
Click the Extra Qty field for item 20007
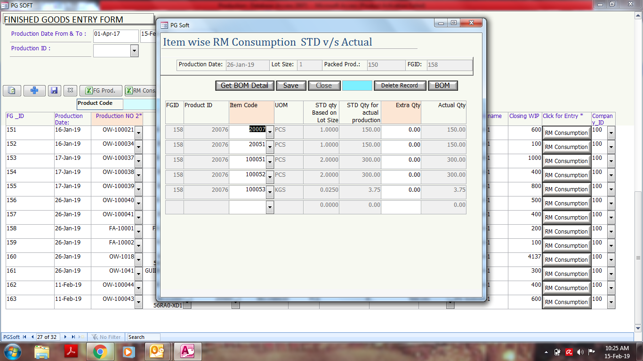[401, 132]
